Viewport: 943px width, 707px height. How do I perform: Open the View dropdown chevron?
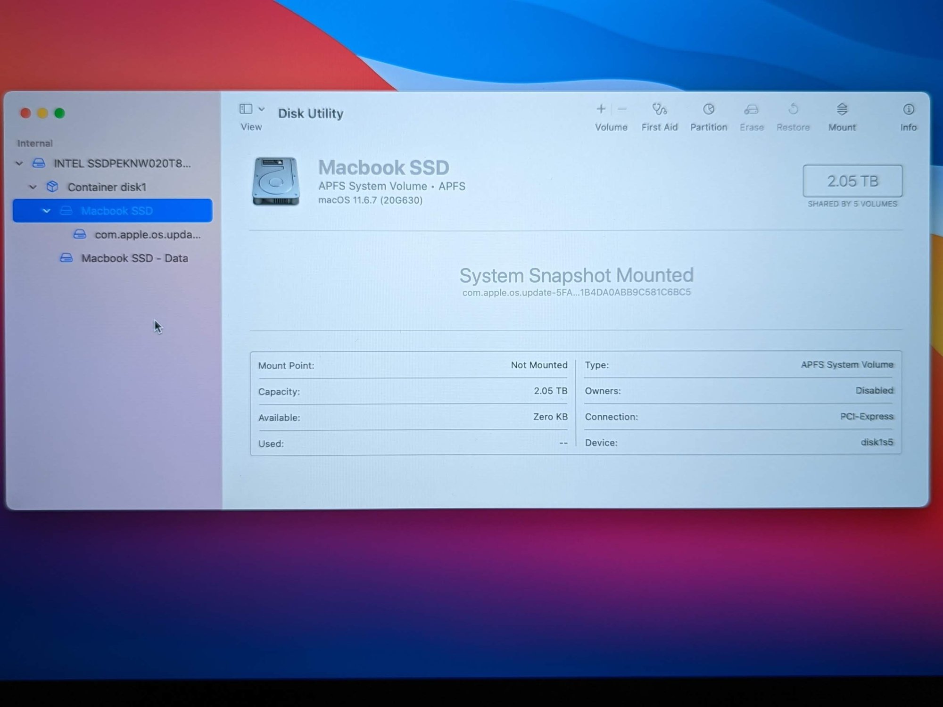(x=262, y=109)
